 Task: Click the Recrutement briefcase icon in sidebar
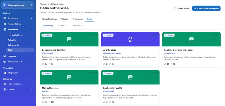tap(5, 18)
